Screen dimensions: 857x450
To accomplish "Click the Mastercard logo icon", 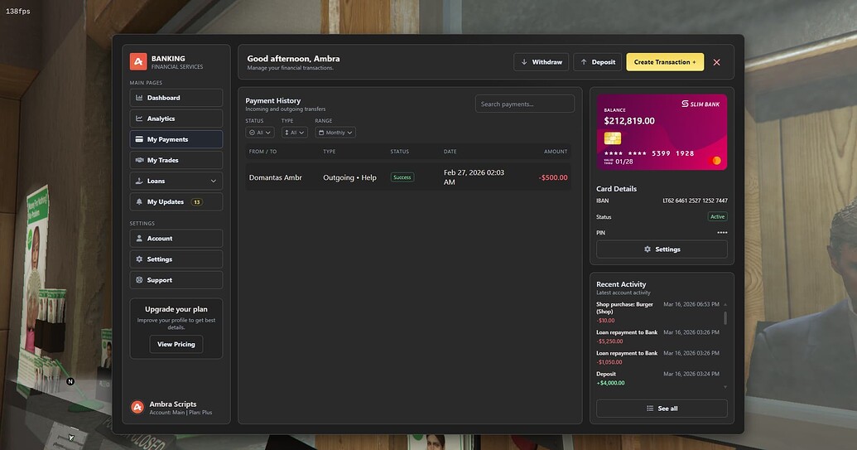I will [715, 160].
